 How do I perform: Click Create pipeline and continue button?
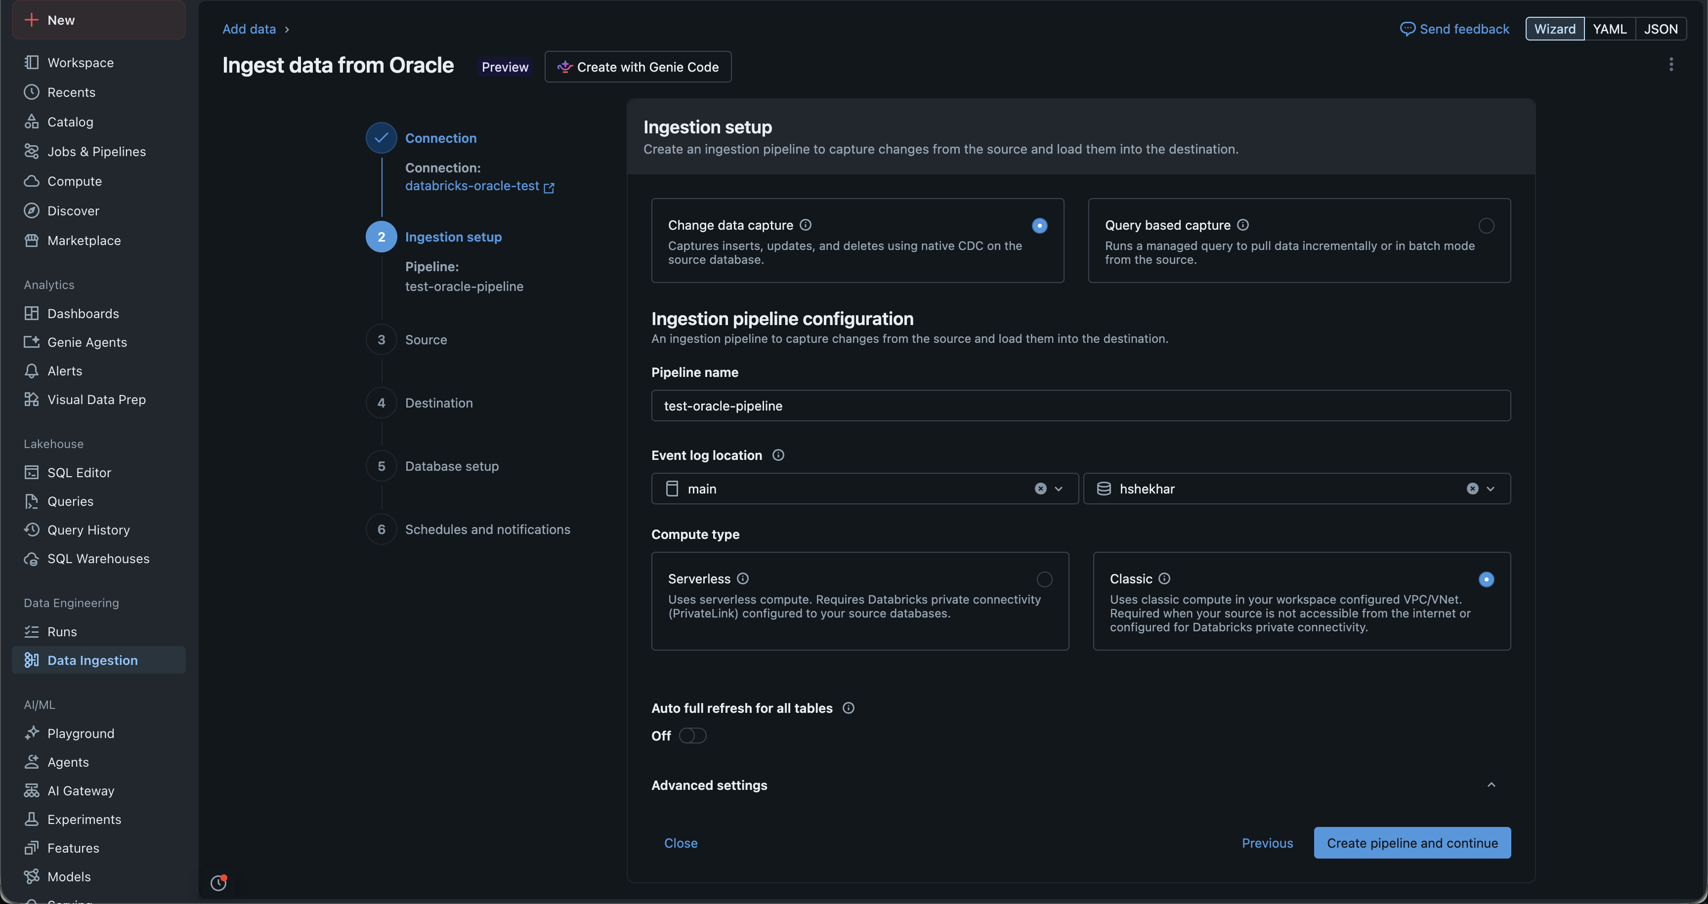[x=1411, y=842]
